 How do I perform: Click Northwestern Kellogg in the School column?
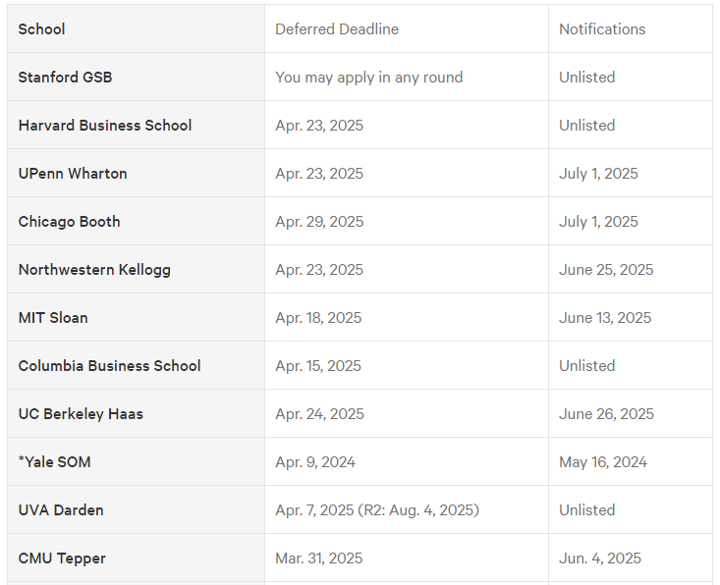[94, 270]
